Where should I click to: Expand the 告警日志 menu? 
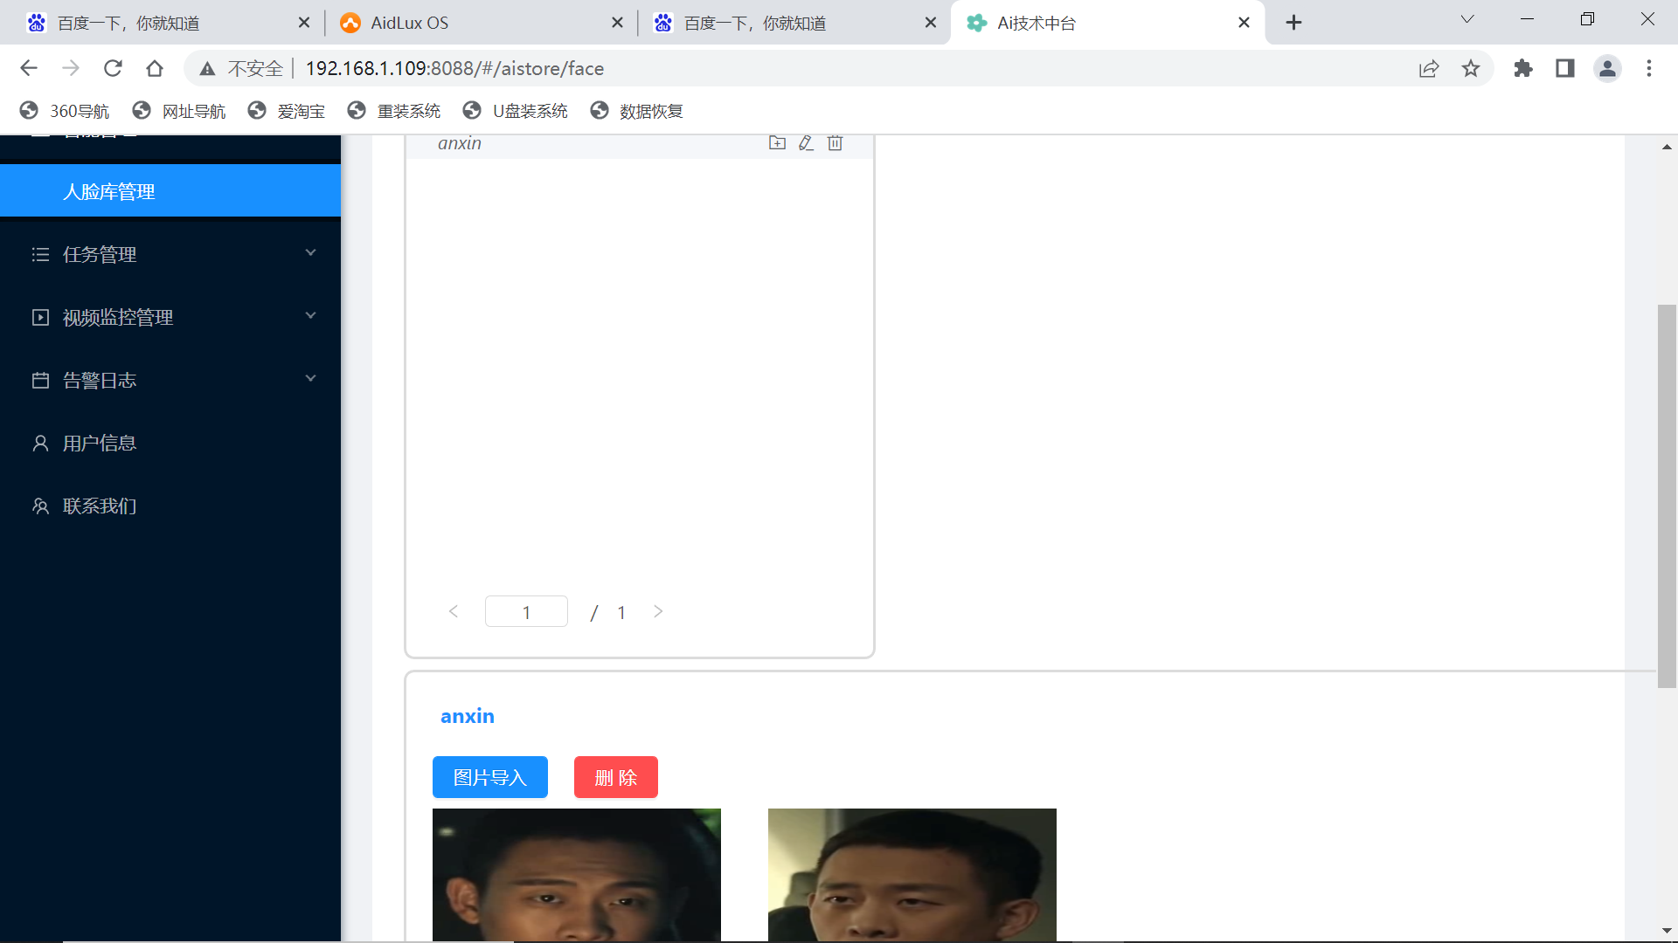(x=170, y=380)
